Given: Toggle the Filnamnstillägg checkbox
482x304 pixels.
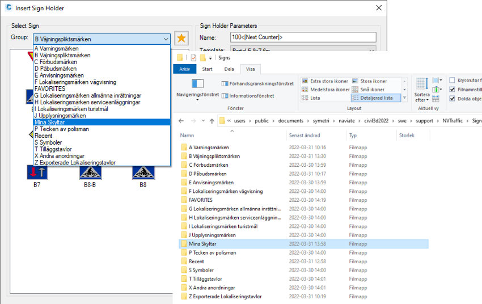Looking at the screenshot, I should pyautogui.click(x=452, y=90).
